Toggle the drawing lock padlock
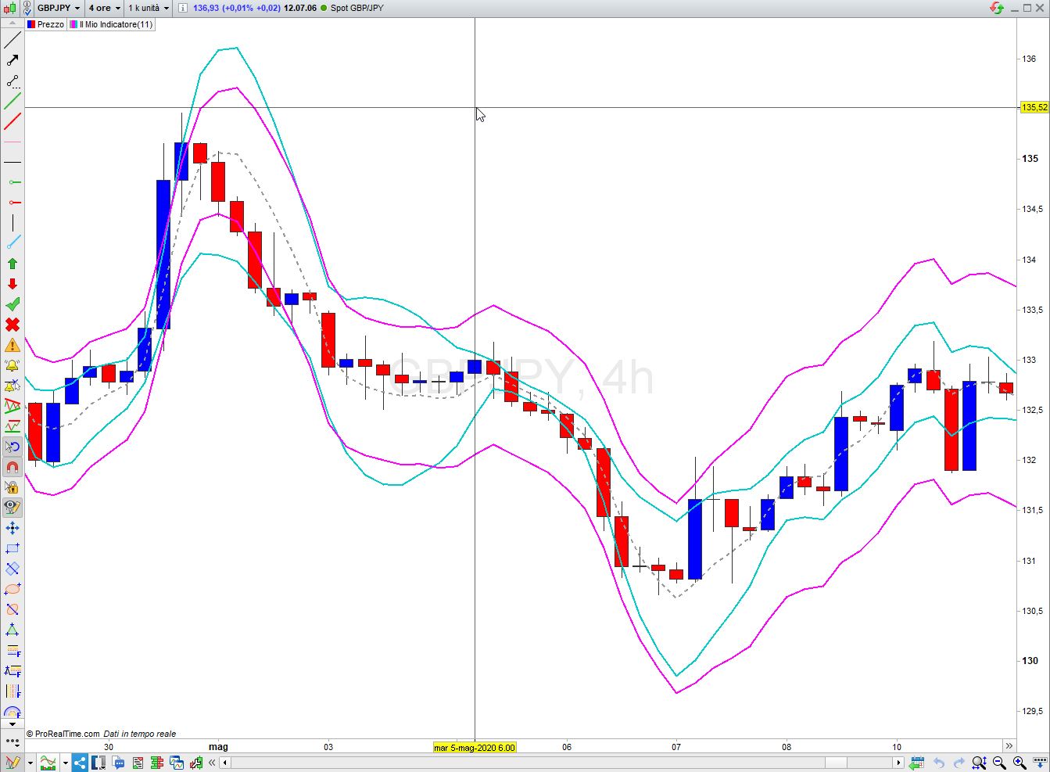The height and width of the screenshot is (772, 1050). coord(13,487)
